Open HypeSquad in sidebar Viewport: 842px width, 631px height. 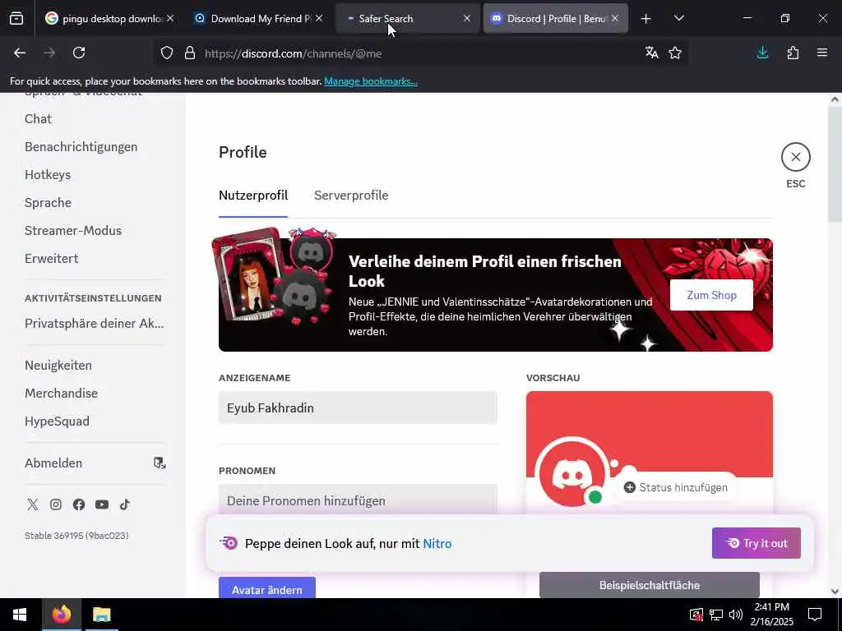57,421
